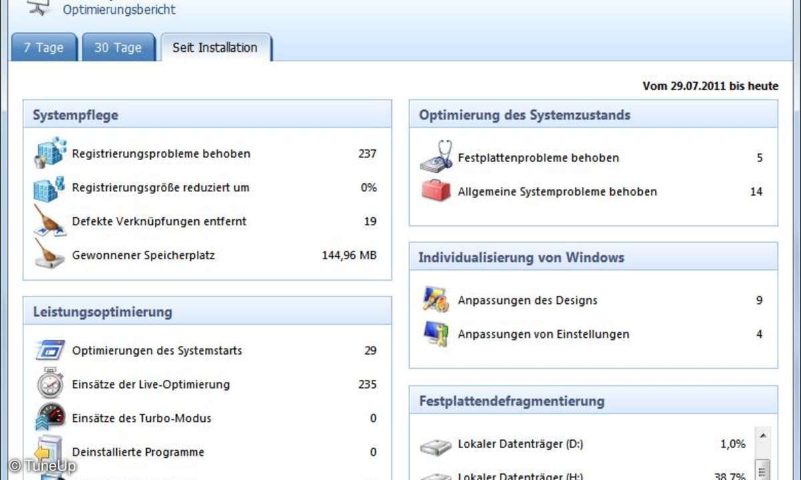Click the Registrierungsgröße reduziert um icon
This screenshot has height=480, width=801.
(x=50, y=188)
